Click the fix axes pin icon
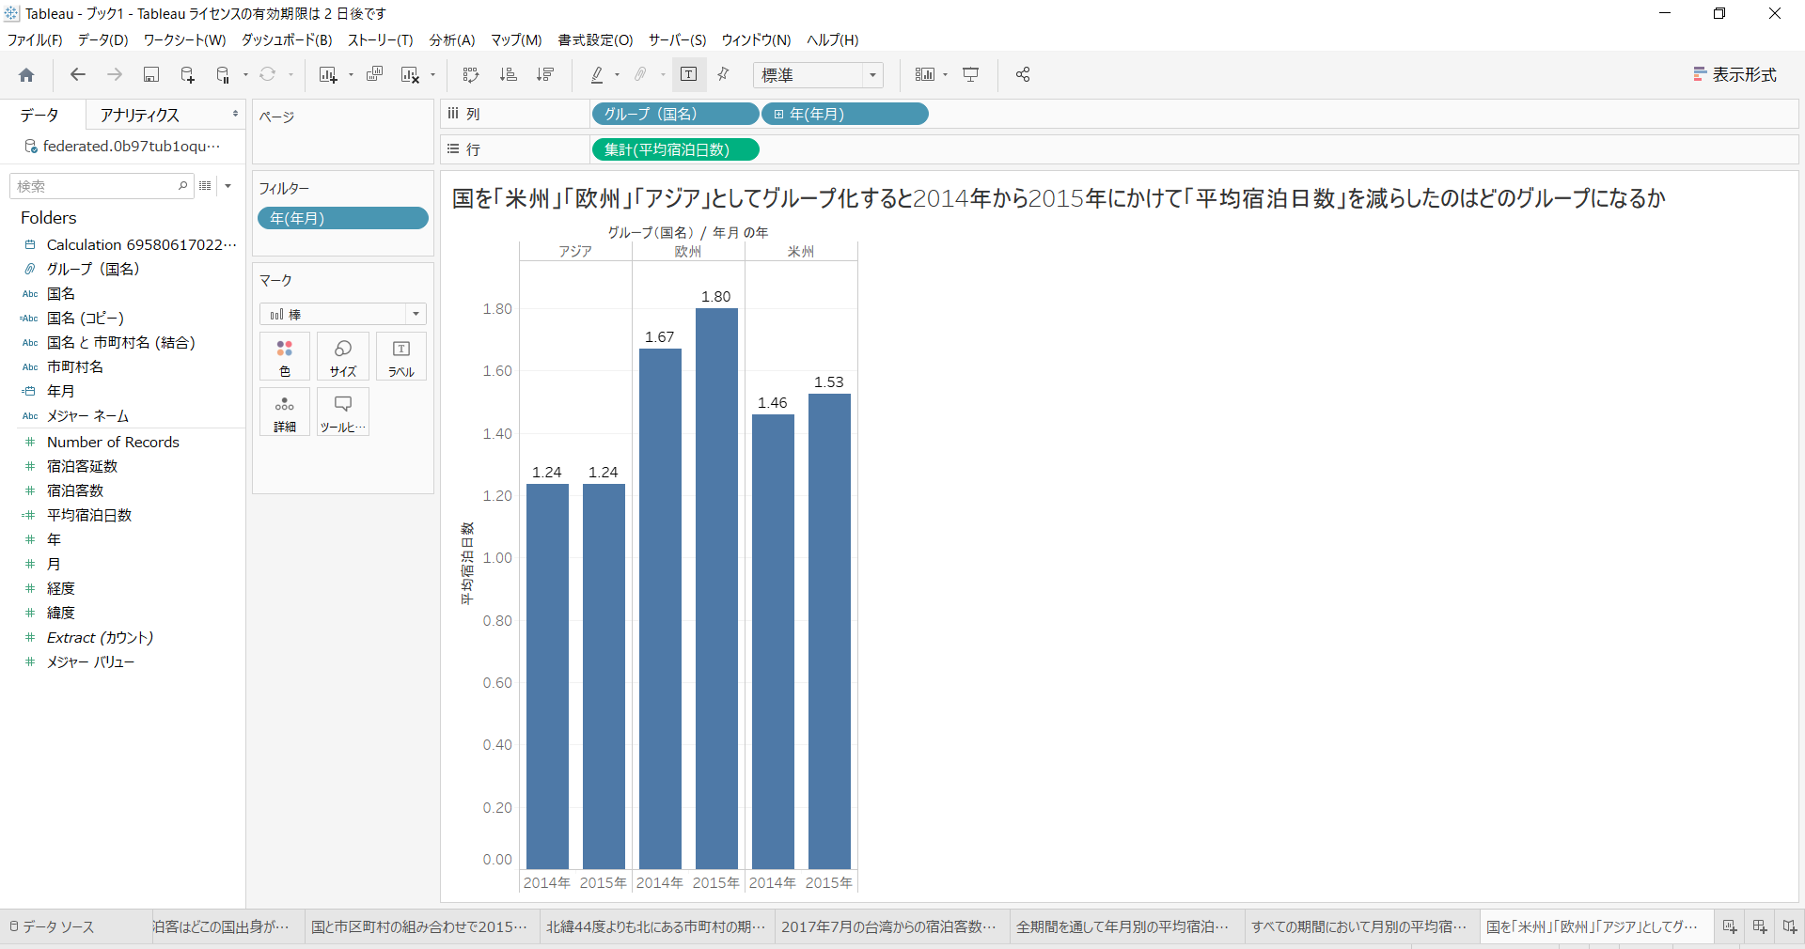This screenshot has height=949, width=1805. [x=723, y=75]
